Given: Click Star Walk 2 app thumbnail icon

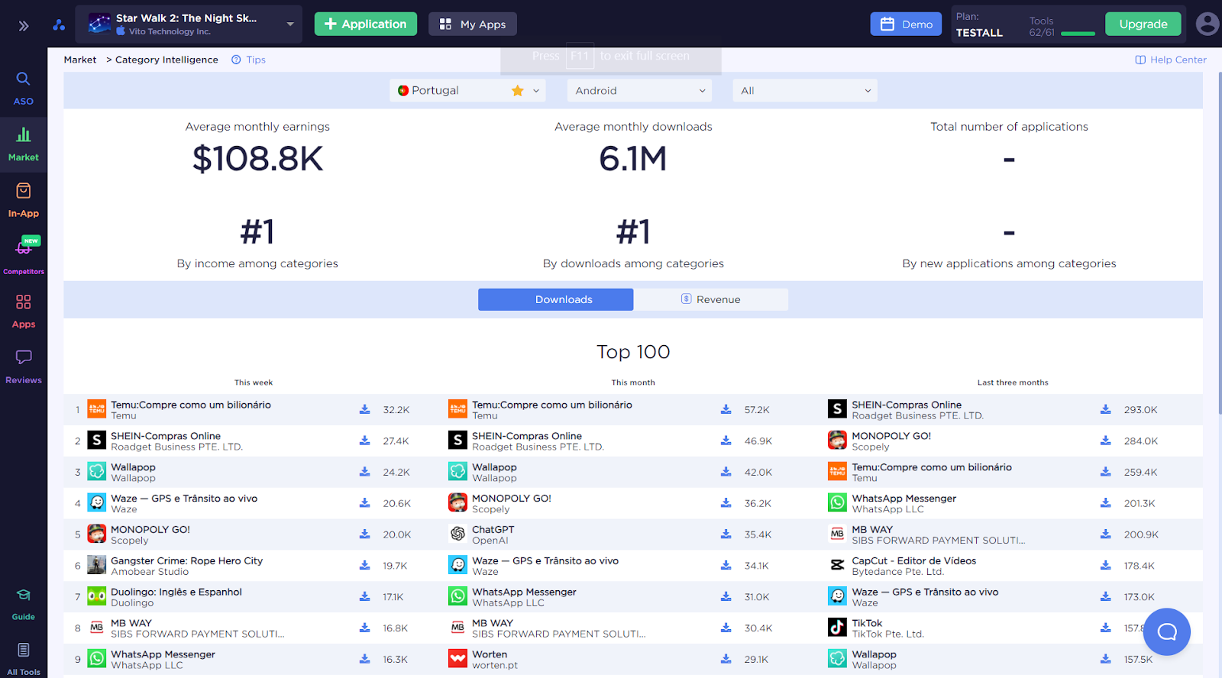Looking at the screenshot, I should point(99,24).
